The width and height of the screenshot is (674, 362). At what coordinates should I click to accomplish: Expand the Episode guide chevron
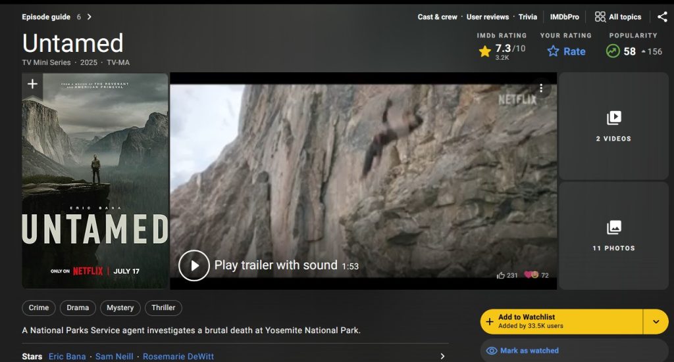(x=90, y=16)
